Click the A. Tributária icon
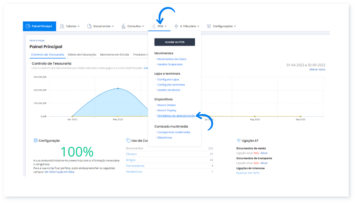 click(x=176, y=26)
